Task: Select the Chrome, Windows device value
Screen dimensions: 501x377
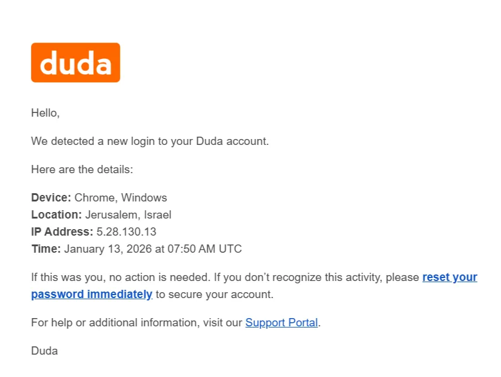Action: 121,198
